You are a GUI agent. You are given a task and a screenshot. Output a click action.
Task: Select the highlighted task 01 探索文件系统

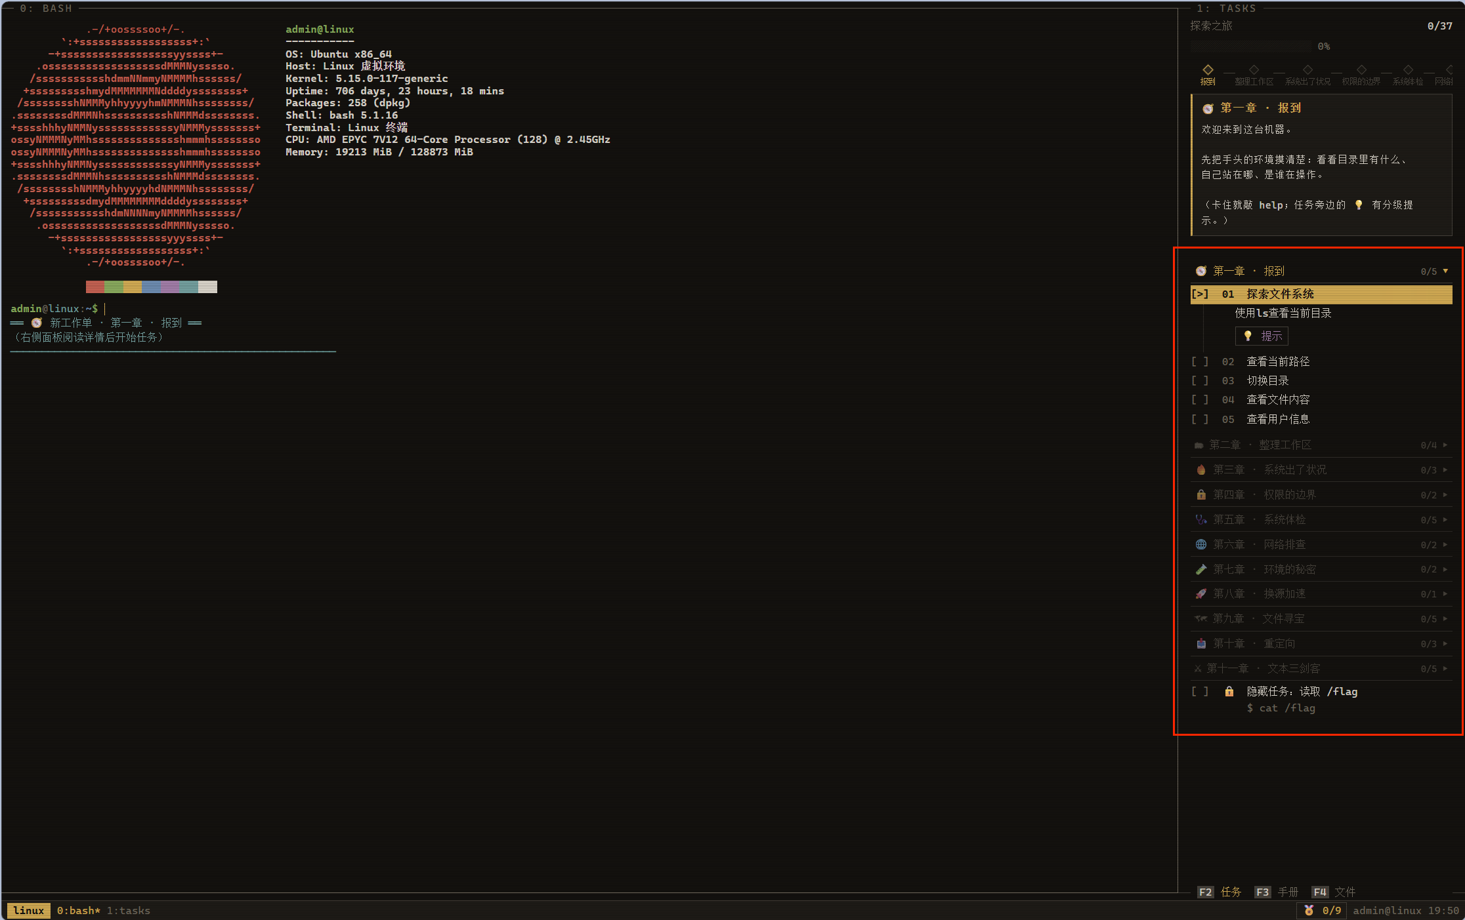click(x=1321, y=294)
